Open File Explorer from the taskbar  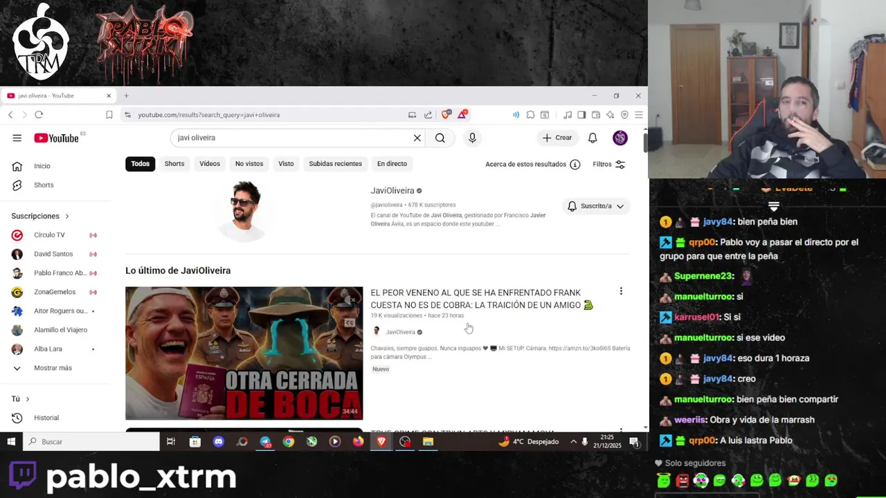(x=428, y=441)
